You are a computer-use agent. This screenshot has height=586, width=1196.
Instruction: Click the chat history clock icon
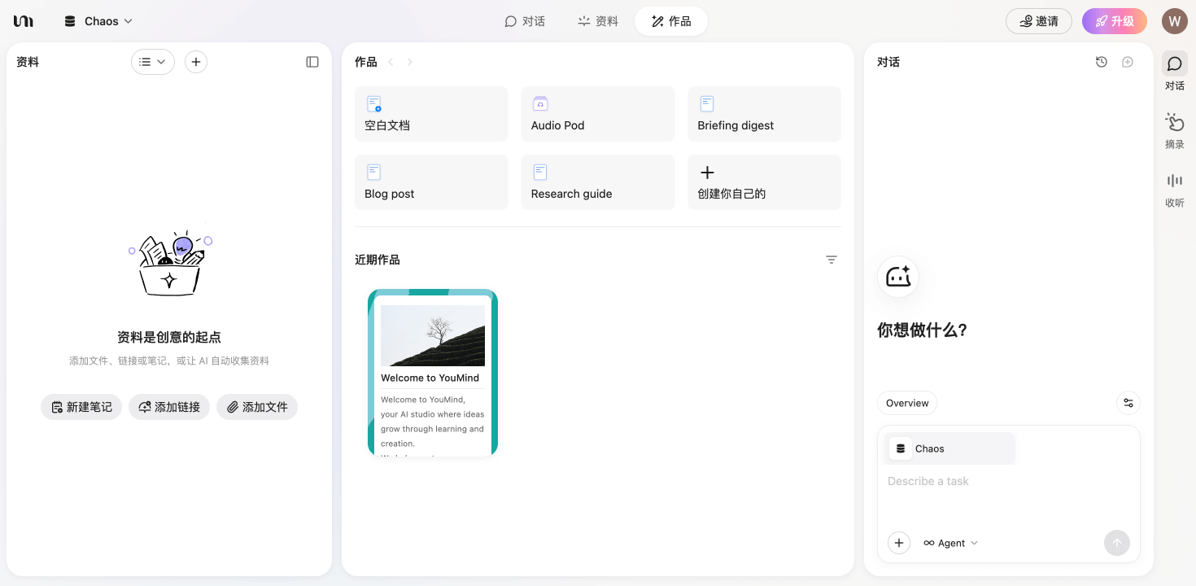click(x=1102, y=62)
